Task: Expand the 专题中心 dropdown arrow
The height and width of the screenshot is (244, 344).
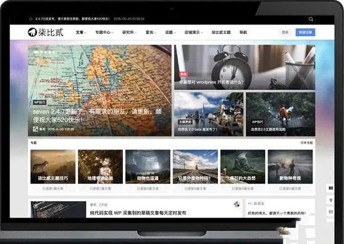Action: pyautogui.click(x=112, y=33)
